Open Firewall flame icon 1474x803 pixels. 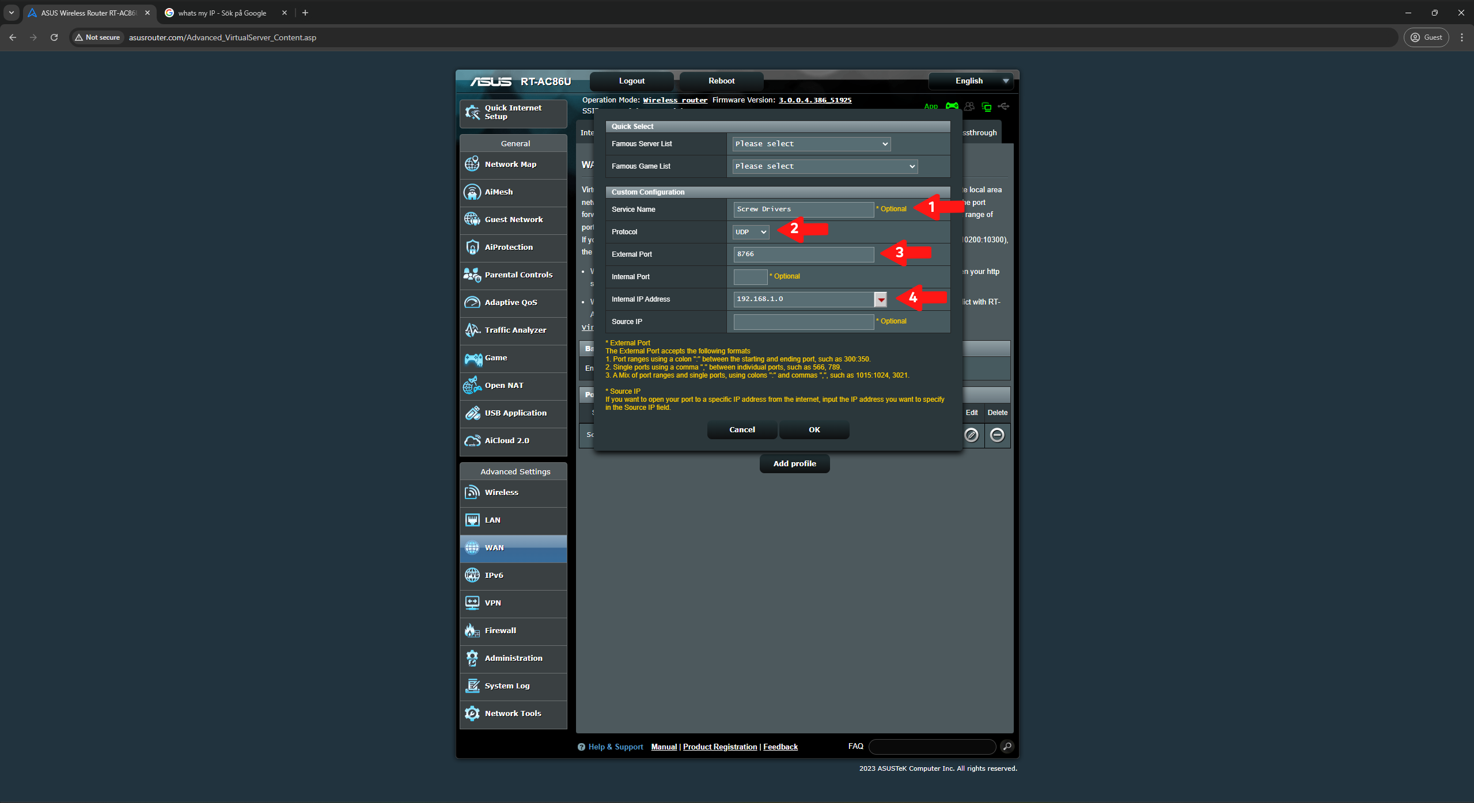click(x=472, y=630)
